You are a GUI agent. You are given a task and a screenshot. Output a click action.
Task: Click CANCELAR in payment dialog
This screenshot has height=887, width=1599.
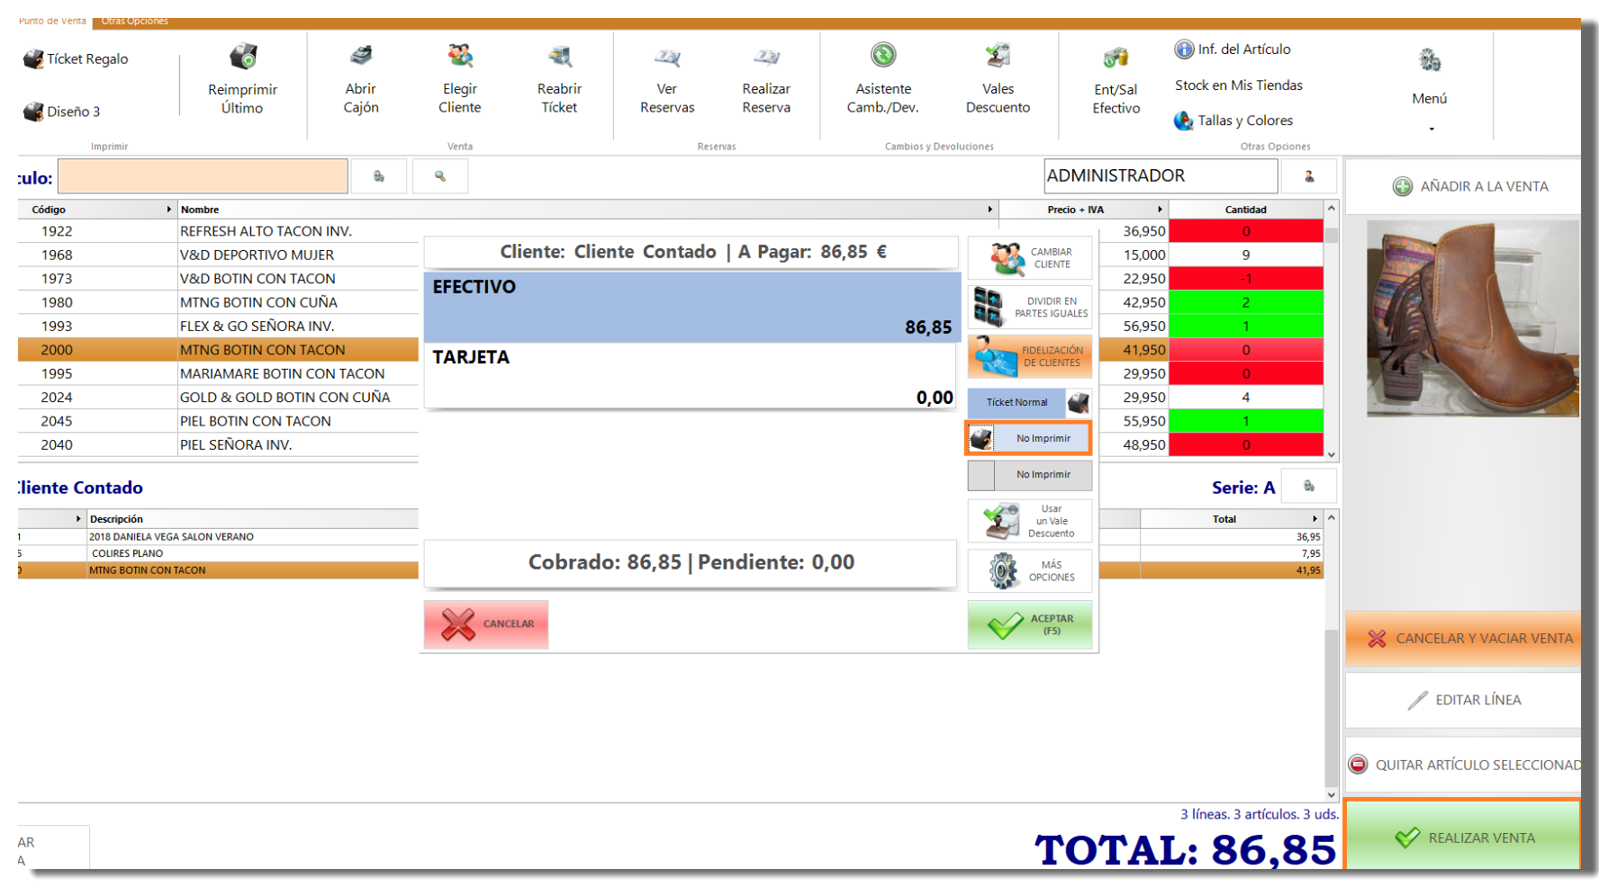pyautogui.click(x=486, y=624)
